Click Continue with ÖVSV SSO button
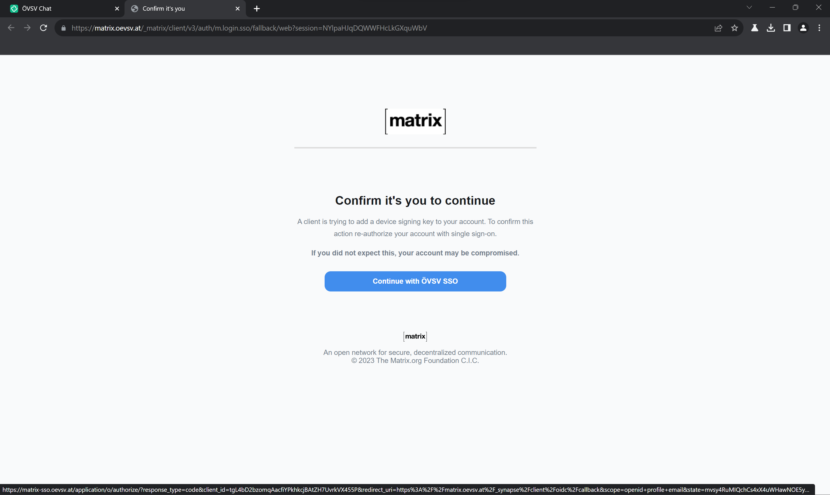830x495 pixels. coord(415,281)
